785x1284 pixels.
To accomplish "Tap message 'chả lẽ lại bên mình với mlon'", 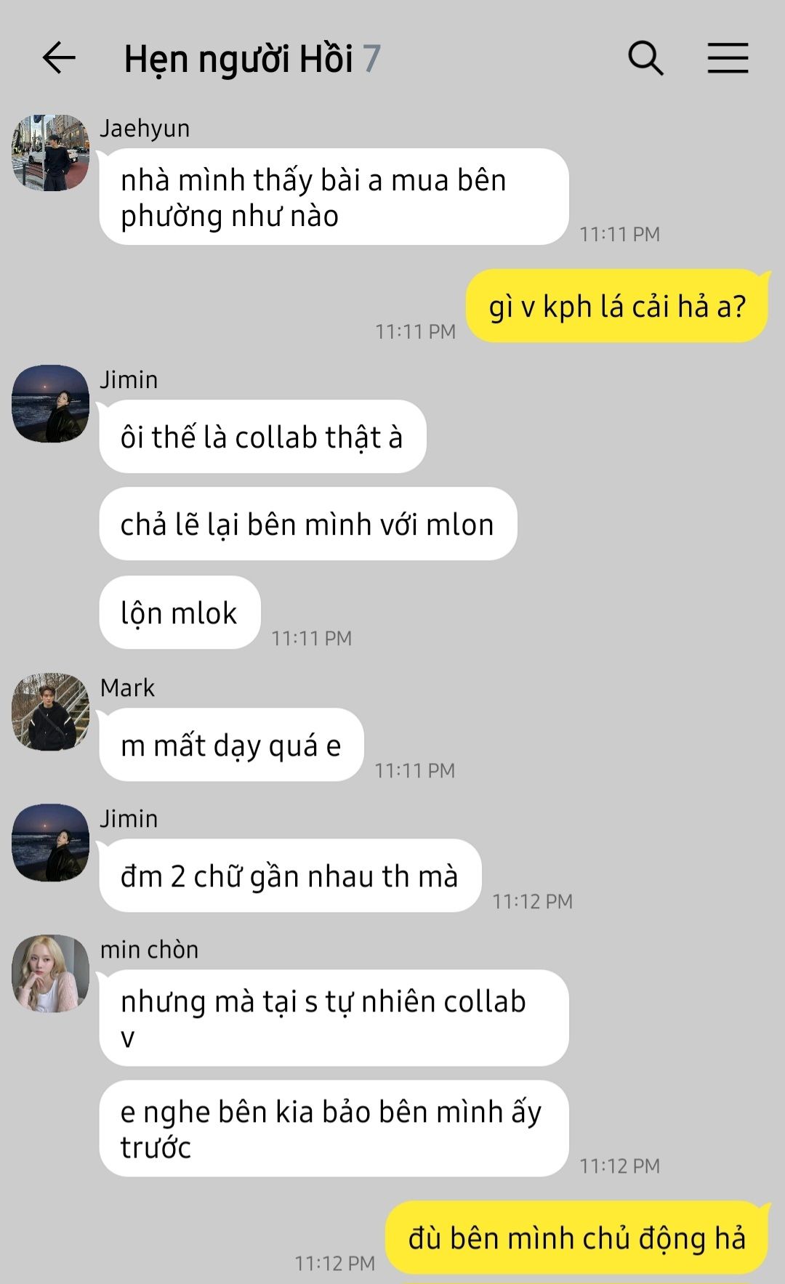I will (308, 524).
